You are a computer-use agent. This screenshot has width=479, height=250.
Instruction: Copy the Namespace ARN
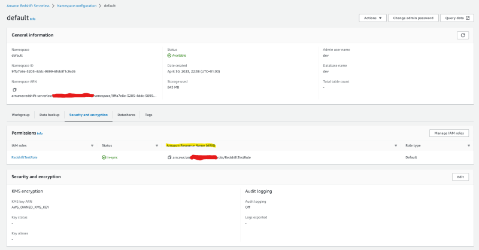pyautogui.click(x=14, y=90)
